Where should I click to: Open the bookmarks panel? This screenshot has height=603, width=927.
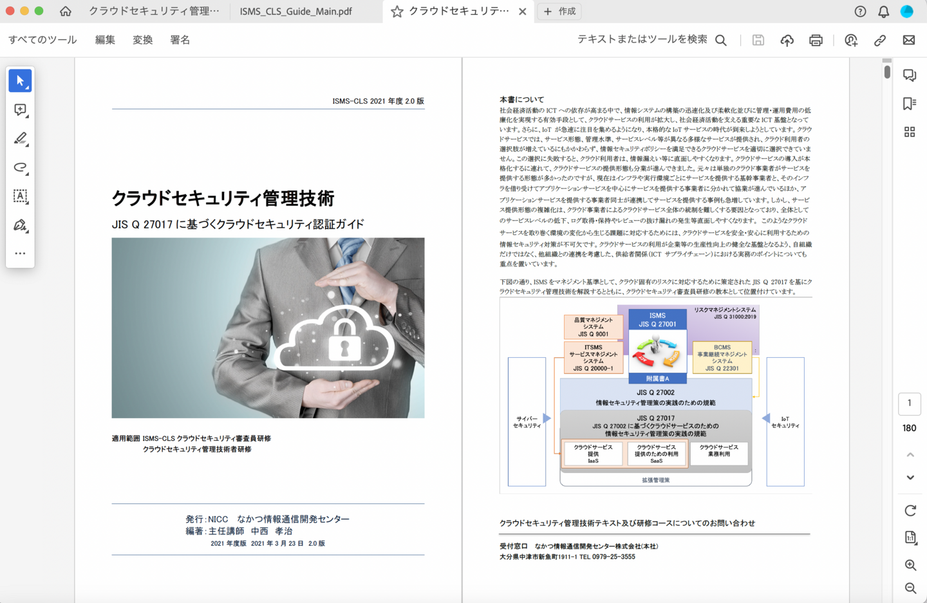[910, 104]
